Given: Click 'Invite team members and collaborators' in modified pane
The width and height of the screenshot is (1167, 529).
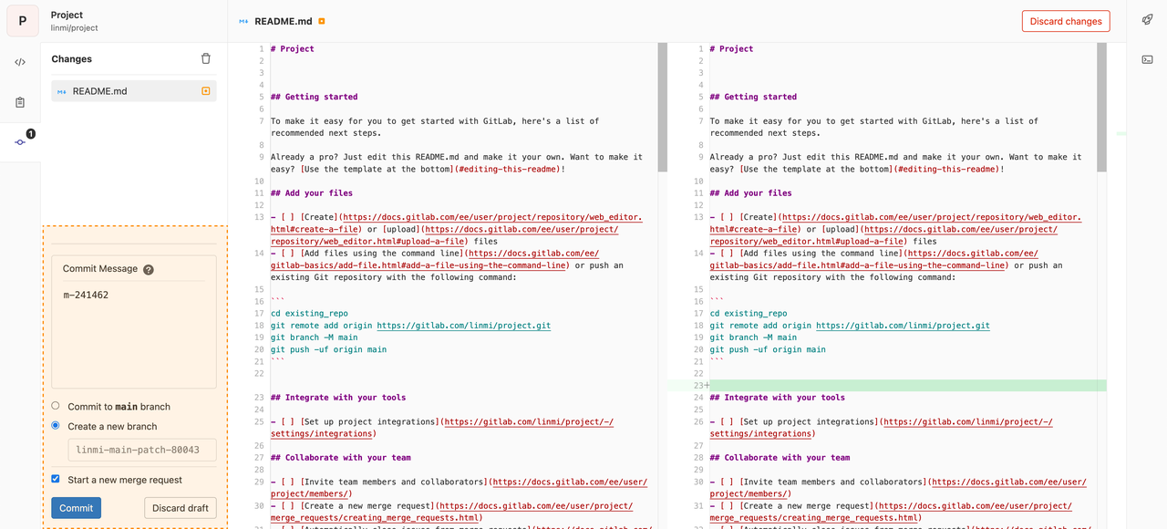Looking at the screenshot, I should tap(833, 482).
